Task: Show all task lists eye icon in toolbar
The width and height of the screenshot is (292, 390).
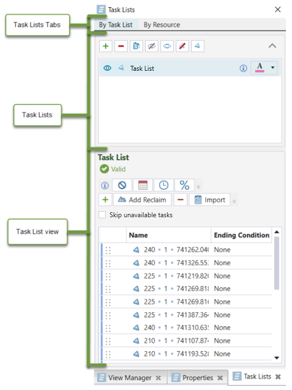Action: [167, 46]
